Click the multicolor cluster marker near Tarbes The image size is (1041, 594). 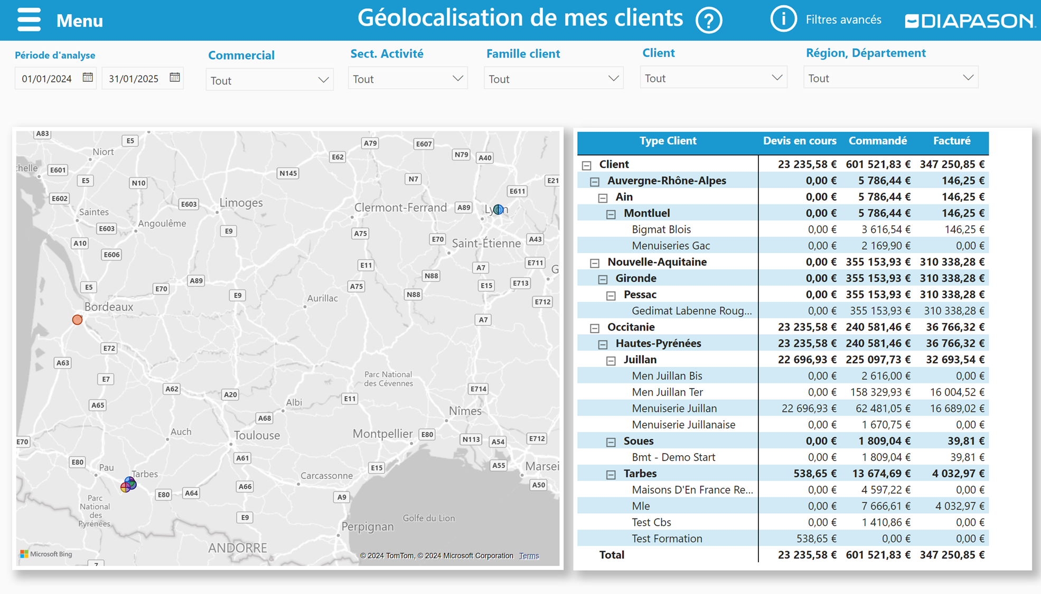click(128, 484)
